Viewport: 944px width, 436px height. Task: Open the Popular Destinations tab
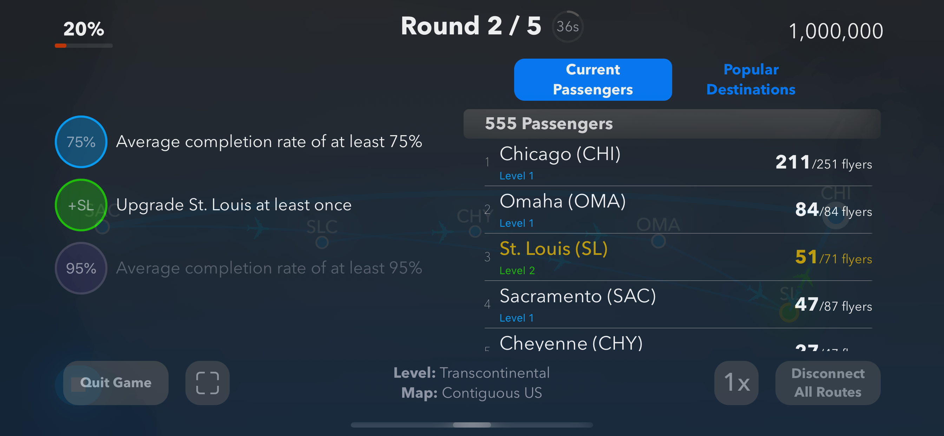click(x=750, y=79)
